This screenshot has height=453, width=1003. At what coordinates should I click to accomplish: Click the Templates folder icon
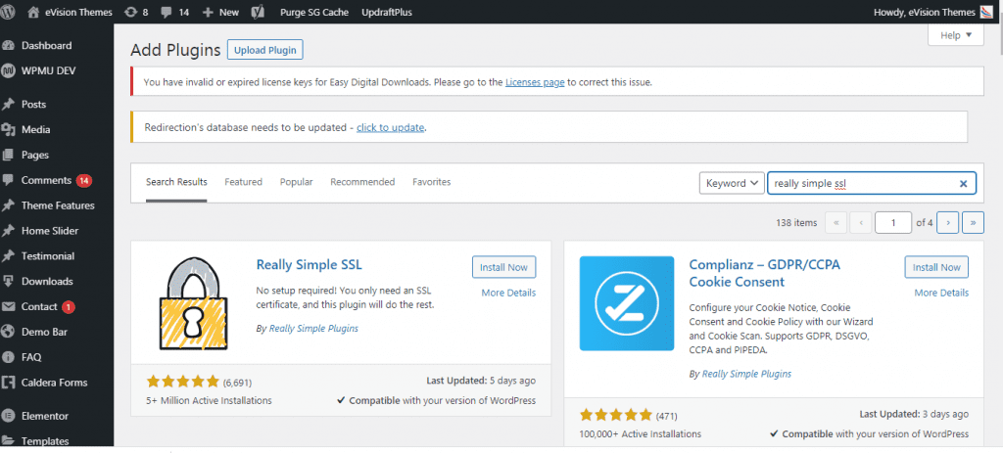8,441
